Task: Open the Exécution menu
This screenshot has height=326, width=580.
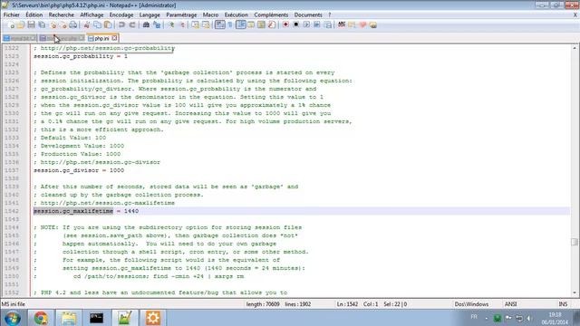Action: (236, 14)
